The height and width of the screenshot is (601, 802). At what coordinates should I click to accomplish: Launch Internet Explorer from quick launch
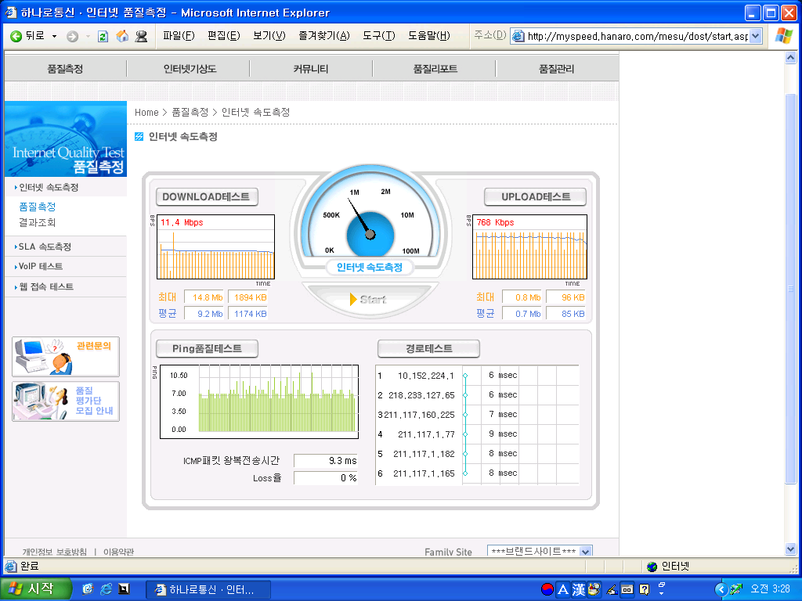point(106,589)
